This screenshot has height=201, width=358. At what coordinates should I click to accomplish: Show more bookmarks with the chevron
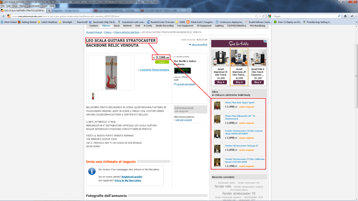coord(356,22)
